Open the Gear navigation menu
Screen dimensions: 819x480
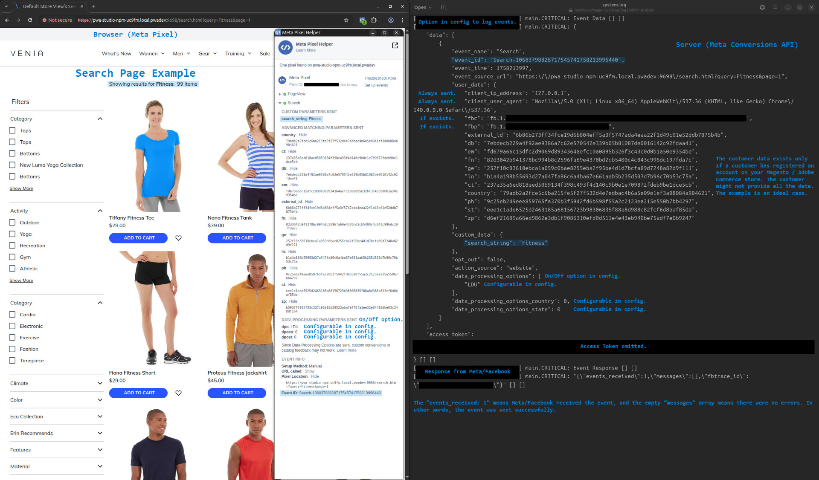(x=207, y=53)
